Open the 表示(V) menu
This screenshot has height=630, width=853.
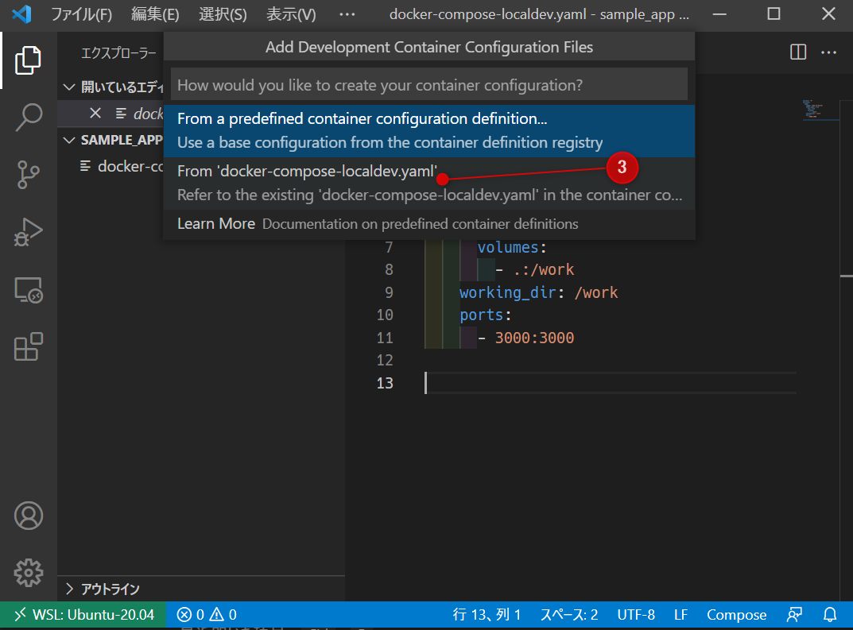pos(291,14)
